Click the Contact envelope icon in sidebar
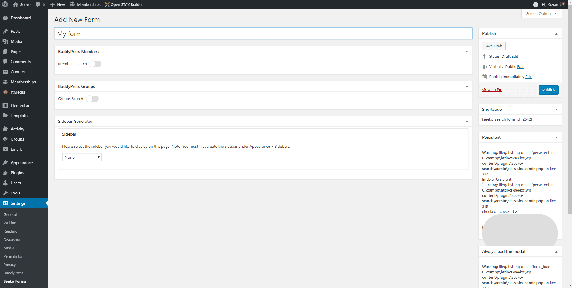Viewport: 572px width, 288px height. [5, 72]
